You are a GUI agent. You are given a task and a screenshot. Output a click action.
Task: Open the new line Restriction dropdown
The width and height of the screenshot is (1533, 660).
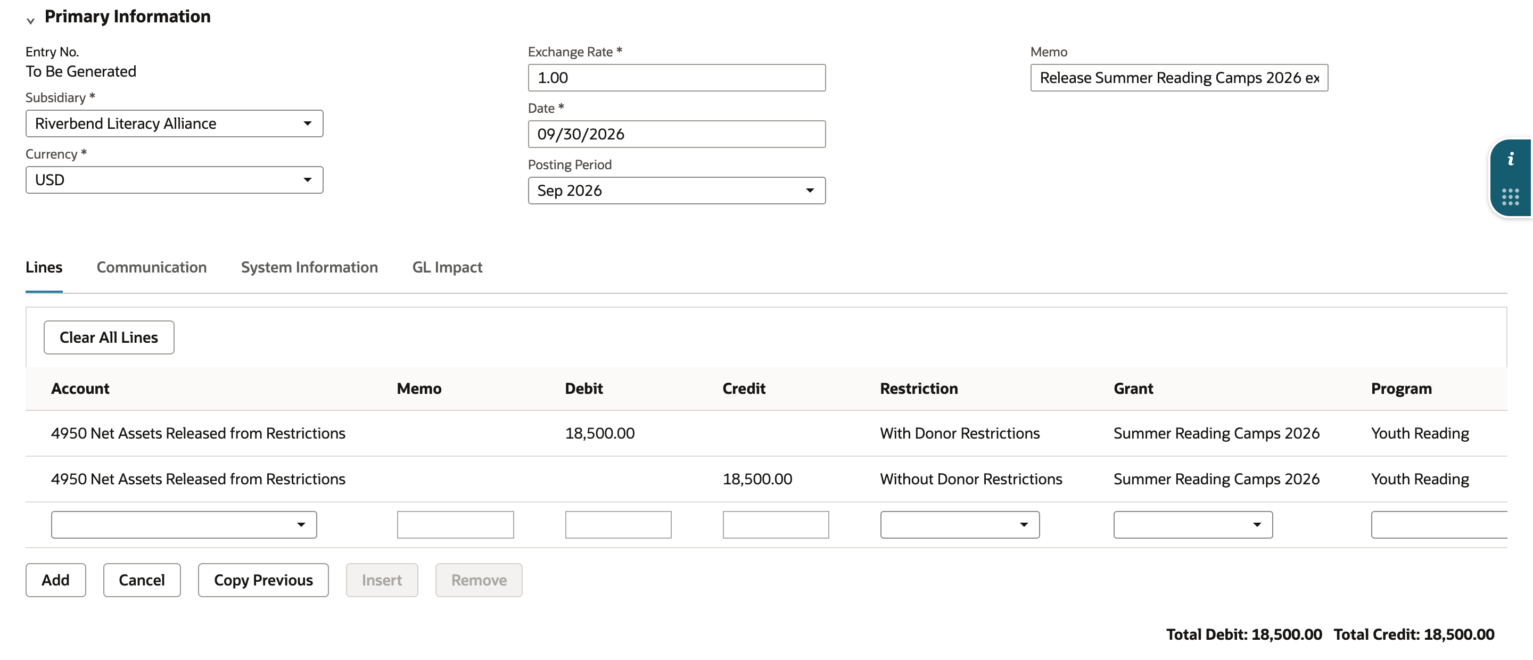click(960, 525)
